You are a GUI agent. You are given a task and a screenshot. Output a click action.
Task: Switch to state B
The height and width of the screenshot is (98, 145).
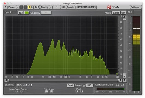[32, 7]
